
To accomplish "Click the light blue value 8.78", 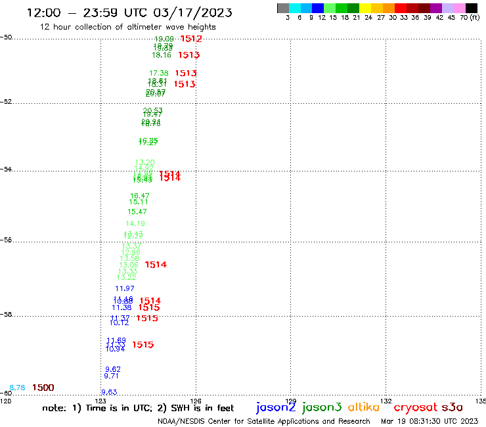I will tap(17, 388).
